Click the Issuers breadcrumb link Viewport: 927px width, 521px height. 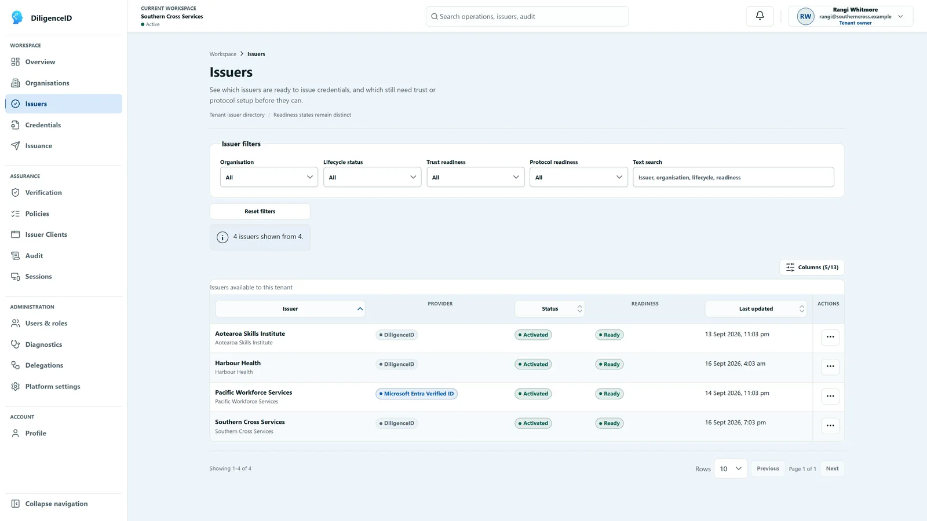(256, 54)
